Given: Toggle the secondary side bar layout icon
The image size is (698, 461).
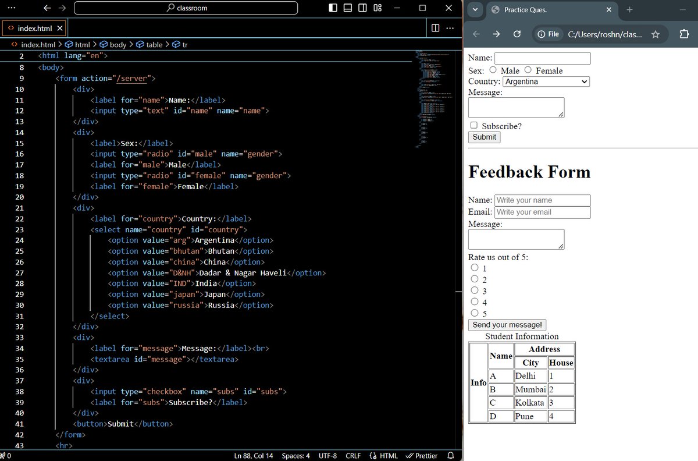Looking at the screenshot, I should 362,8.
